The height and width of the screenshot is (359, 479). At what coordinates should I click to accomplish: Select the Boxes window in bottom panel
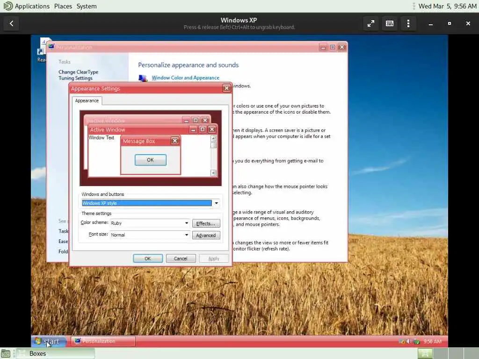55,353
